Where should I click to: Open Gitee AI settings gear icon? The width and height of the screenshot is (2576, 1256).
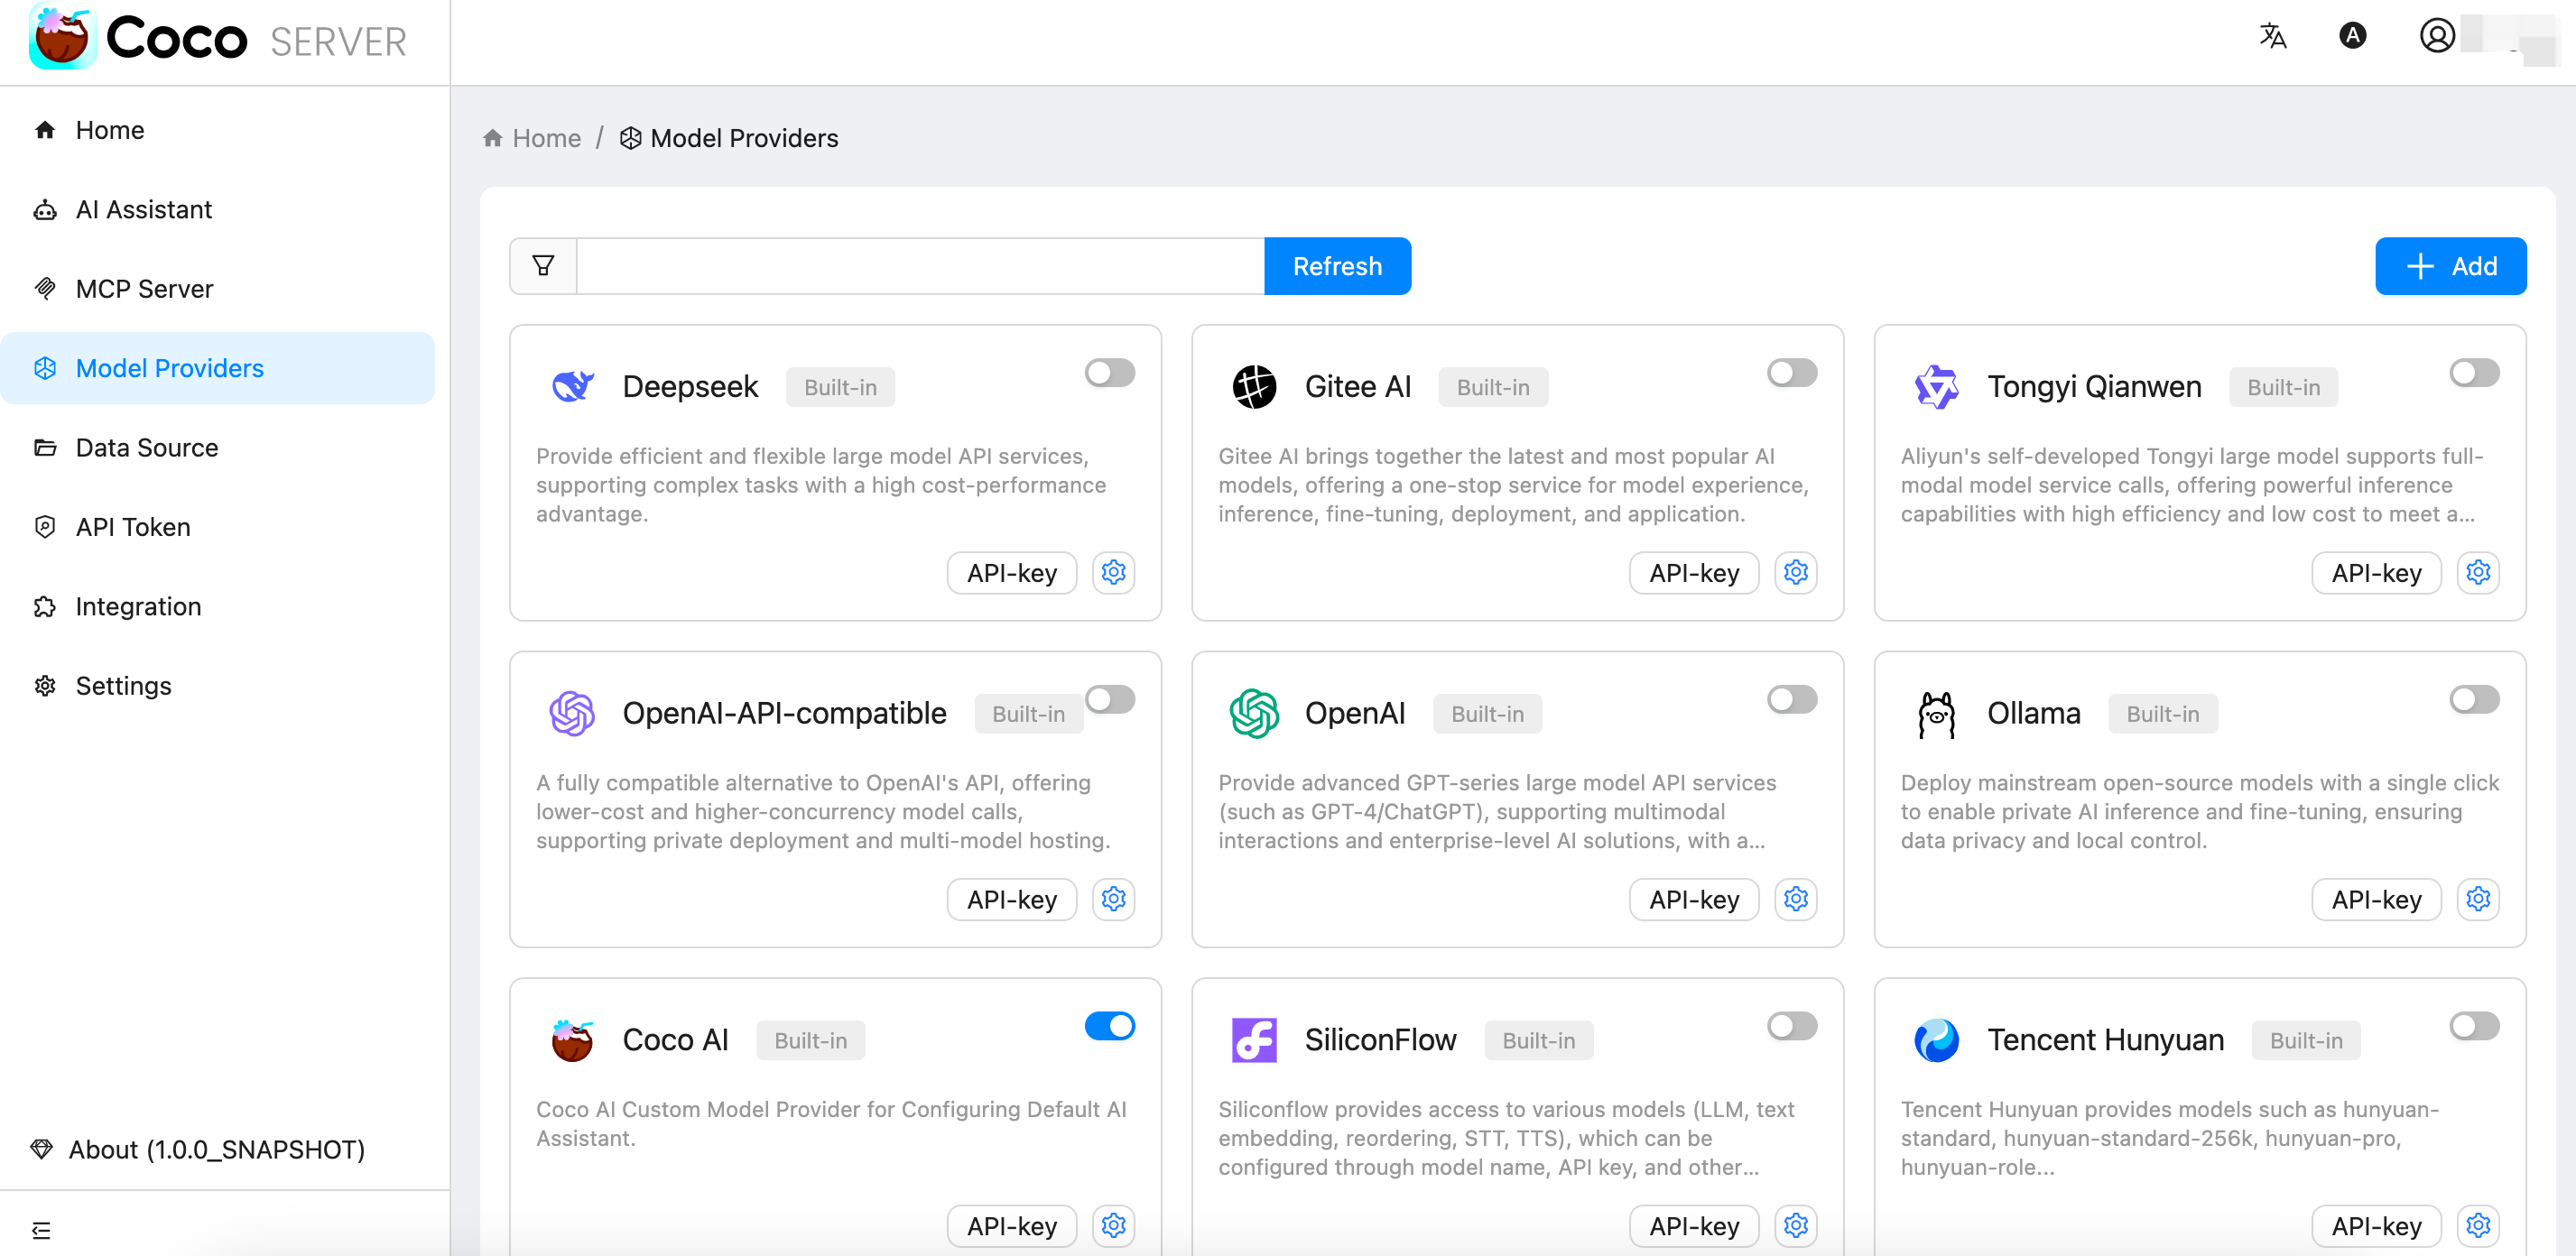click(x=1796, y=572)
